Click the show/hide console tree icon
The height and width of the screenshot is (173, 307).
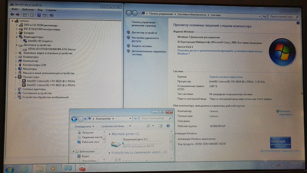tap(25, 15)
